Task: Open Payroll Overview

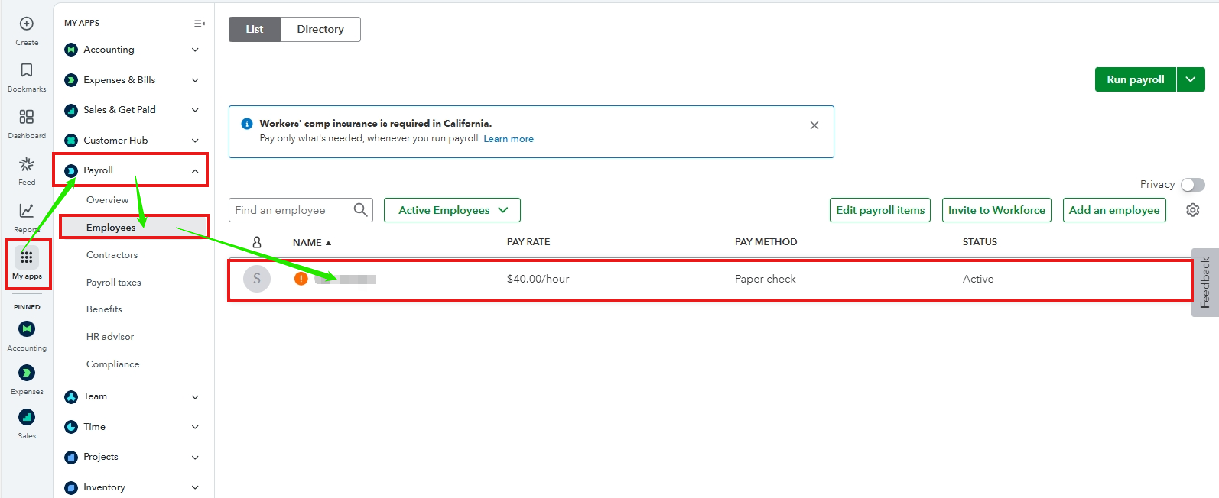Action: tap(107, 200)
